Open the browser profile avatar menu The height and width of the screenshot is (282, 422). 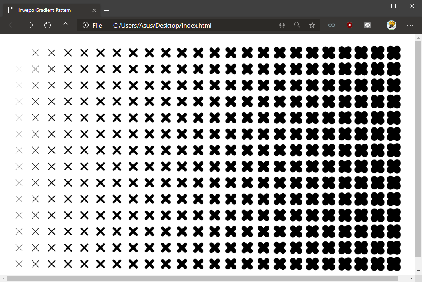tap(391, 25)
